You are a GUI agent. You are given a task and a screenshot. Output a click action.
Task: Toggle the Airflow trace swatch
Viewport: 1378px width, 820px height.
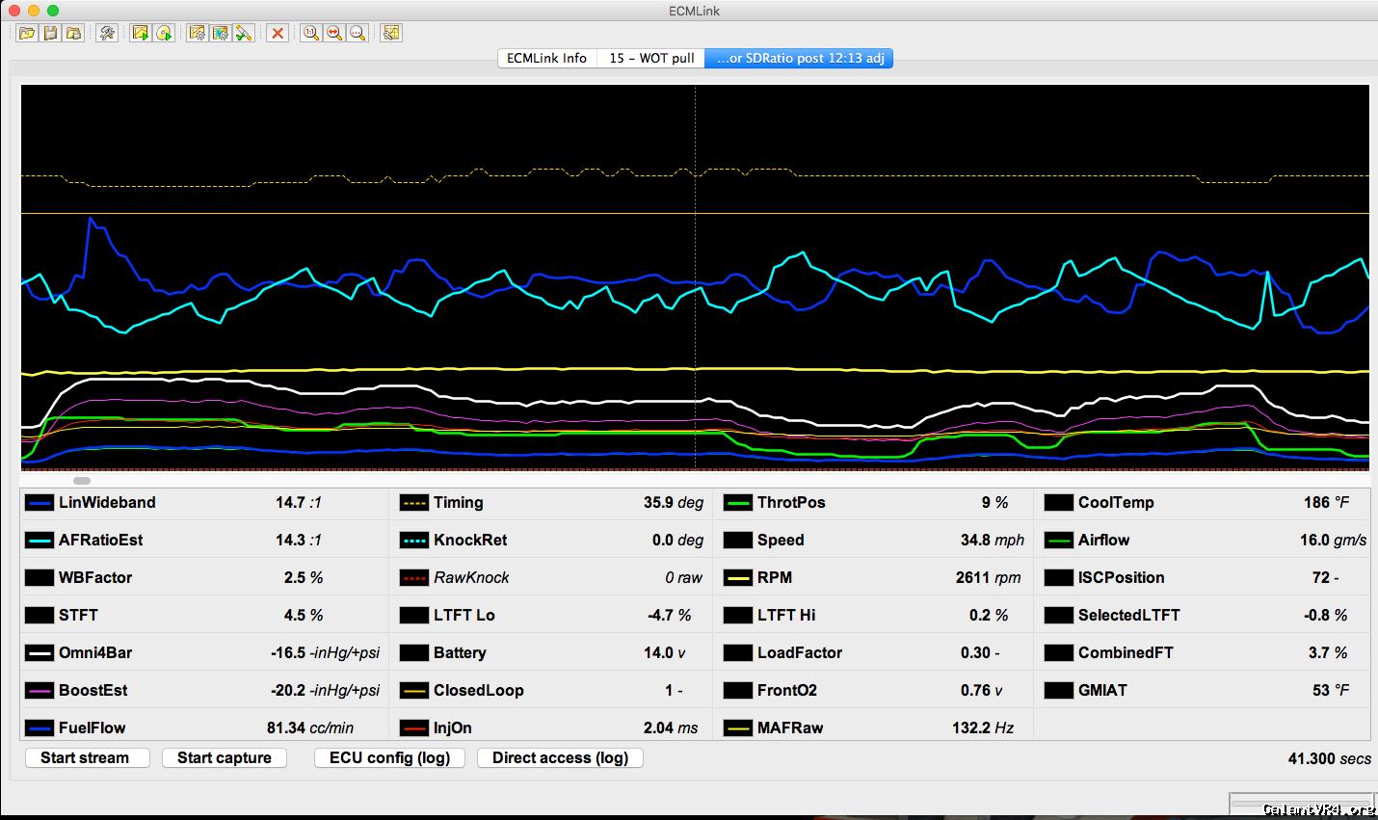[x=1058, y=541]
